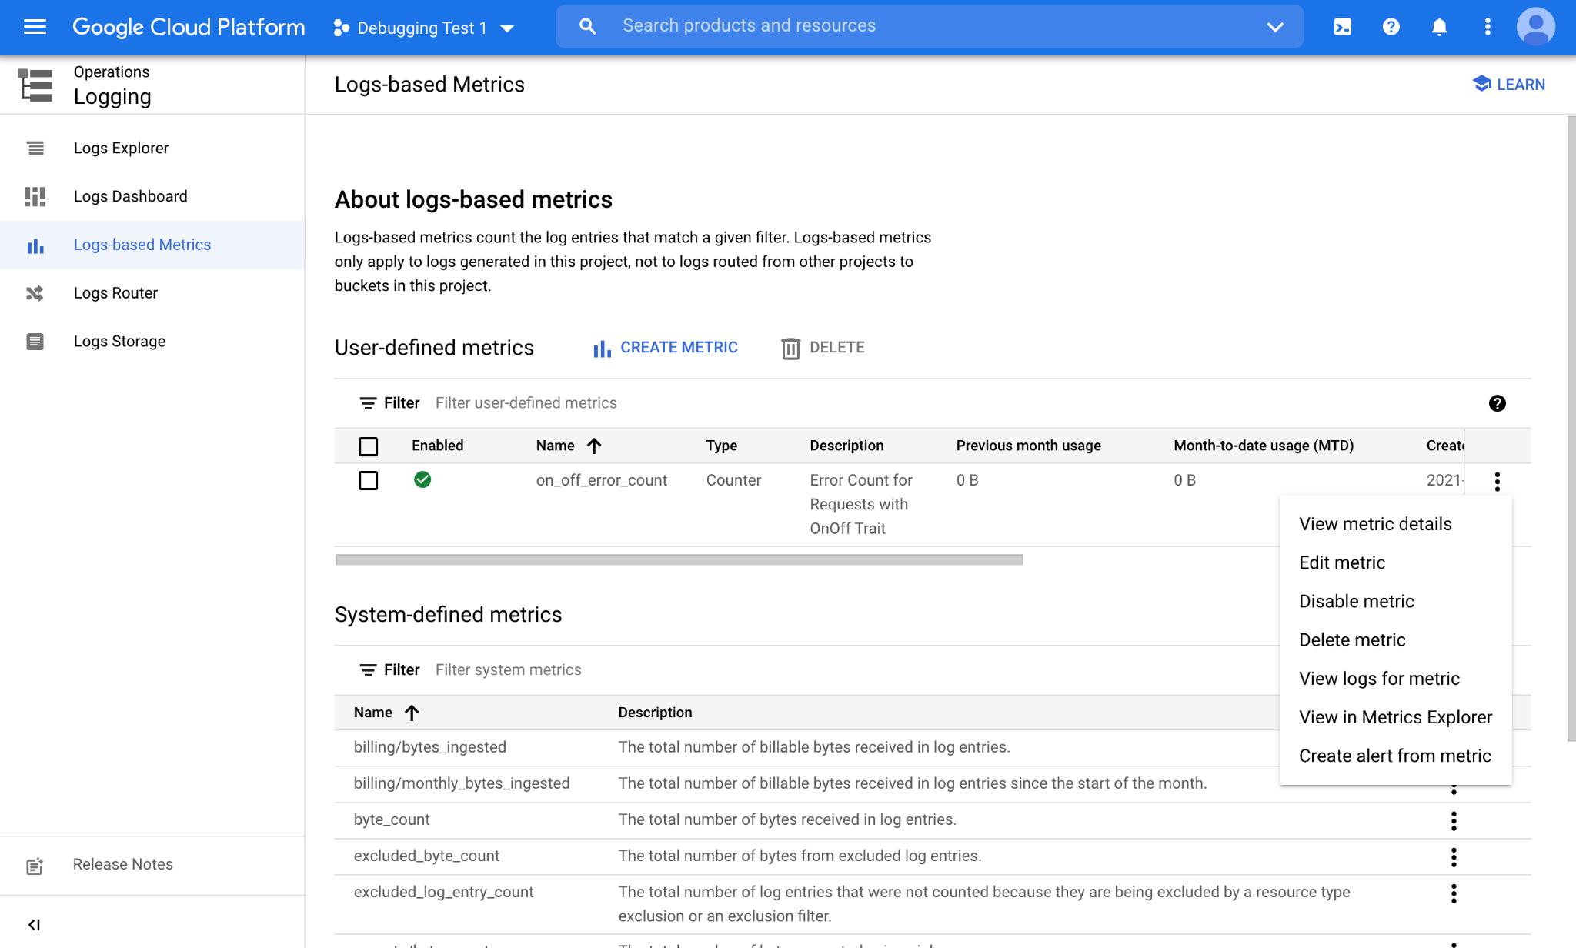The width and height of the screenshot is (1576, 948).
Task: Select Create alert from metric
Action: tap(1394, 756)
